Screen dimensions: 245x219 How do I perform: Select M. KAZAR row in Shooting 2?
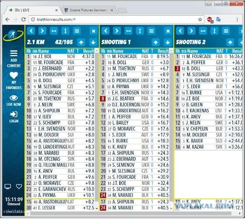209,147
